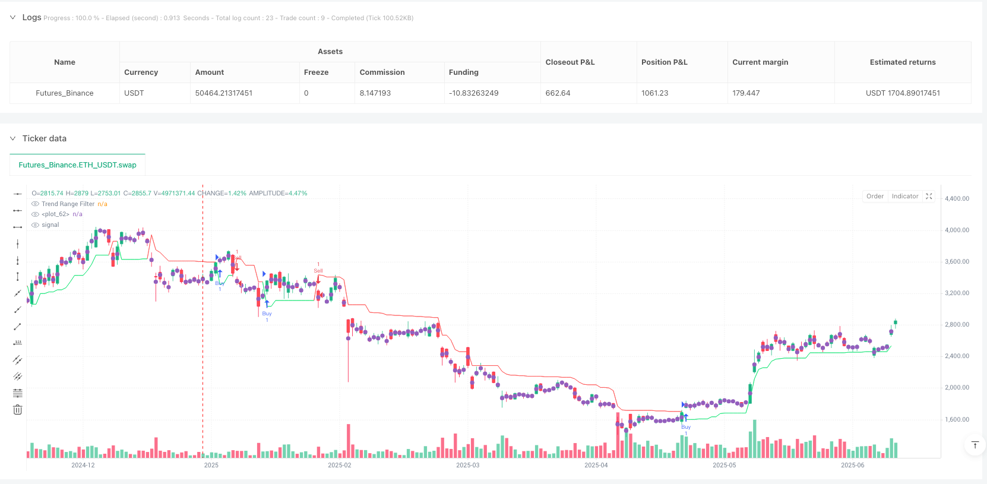Click the Indicator button on chart
This screenshot has width=987, height=484.
(x=904, y=197)
